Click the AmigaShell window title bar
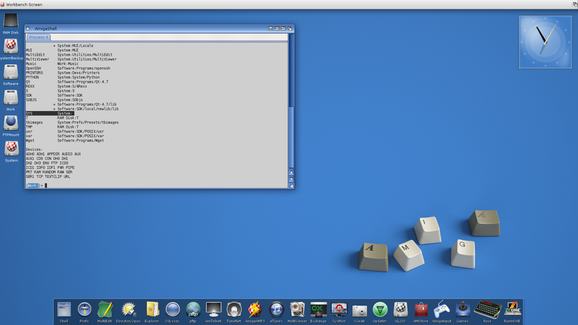This screenshot has width=578, height=325. [x=144, y=28]
